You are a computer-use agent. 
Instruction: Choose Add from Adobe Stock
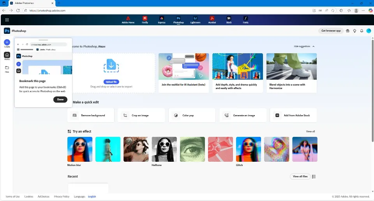(x=293, y=115)
